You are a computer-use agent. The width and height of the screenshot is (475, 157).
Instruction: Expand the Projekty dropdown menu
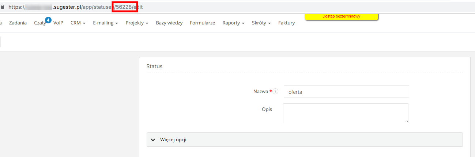137,23
